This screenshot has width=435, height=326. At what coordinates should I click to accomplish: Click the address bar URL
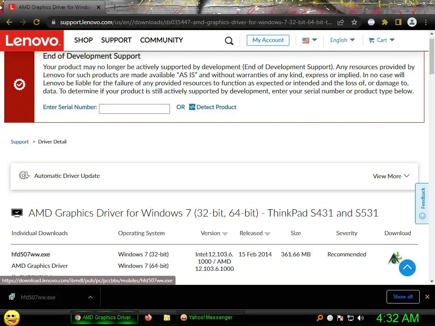196,22
